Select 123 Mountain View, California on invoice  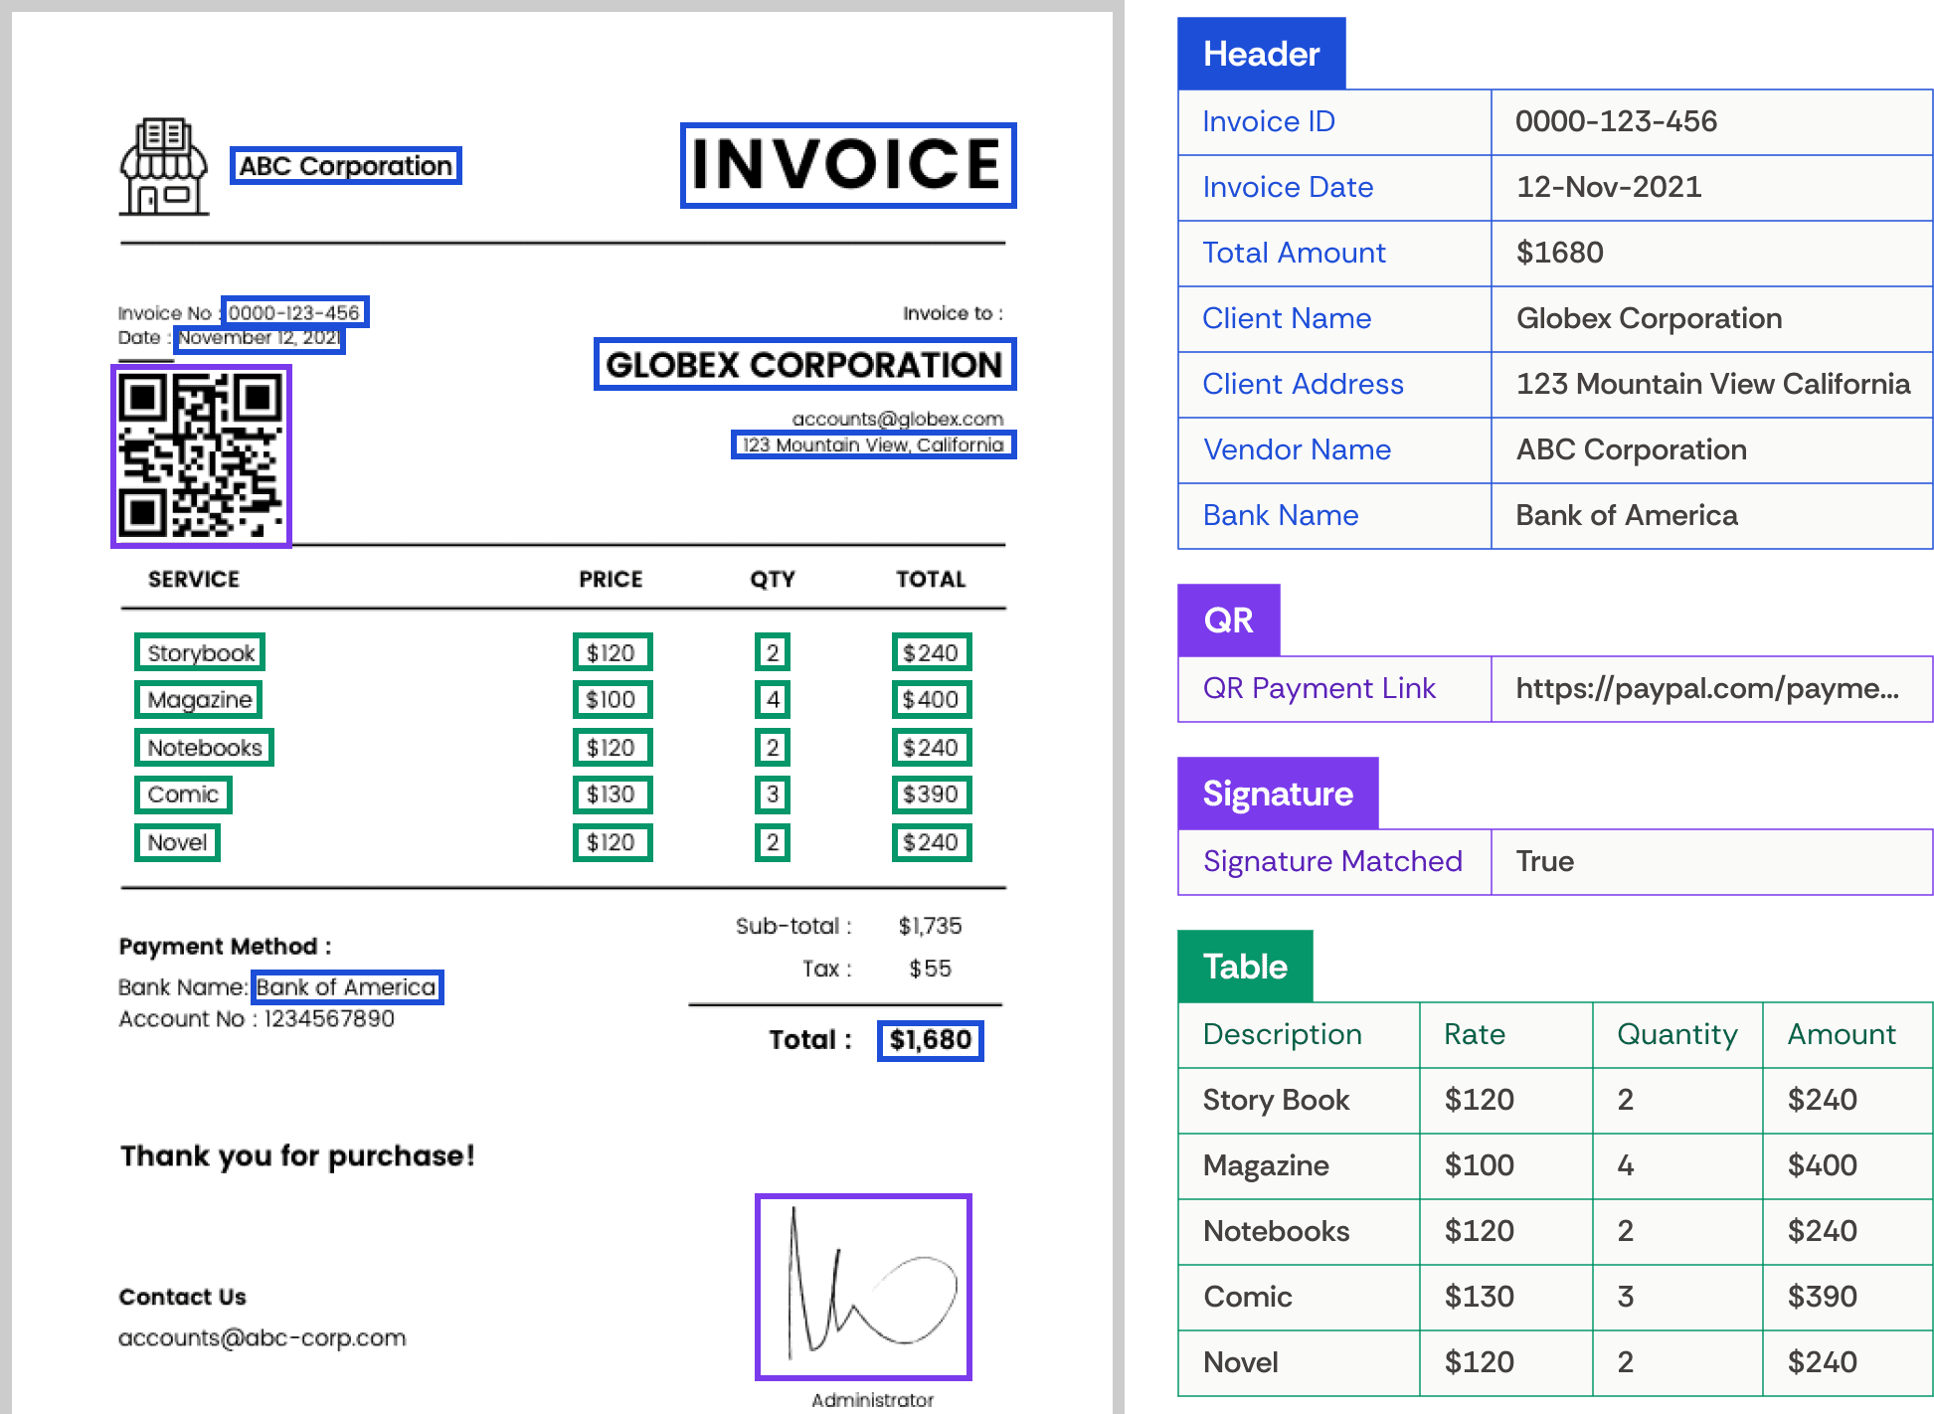(873, 444)
